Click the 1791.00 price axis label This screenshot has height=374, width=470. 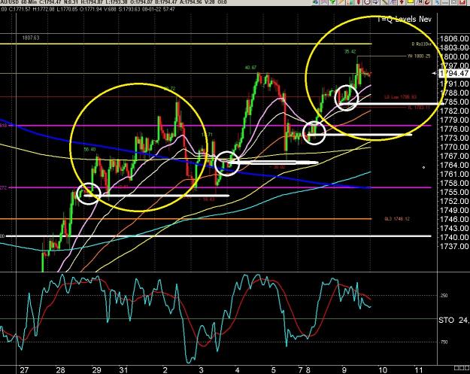[x=454, y=84]
